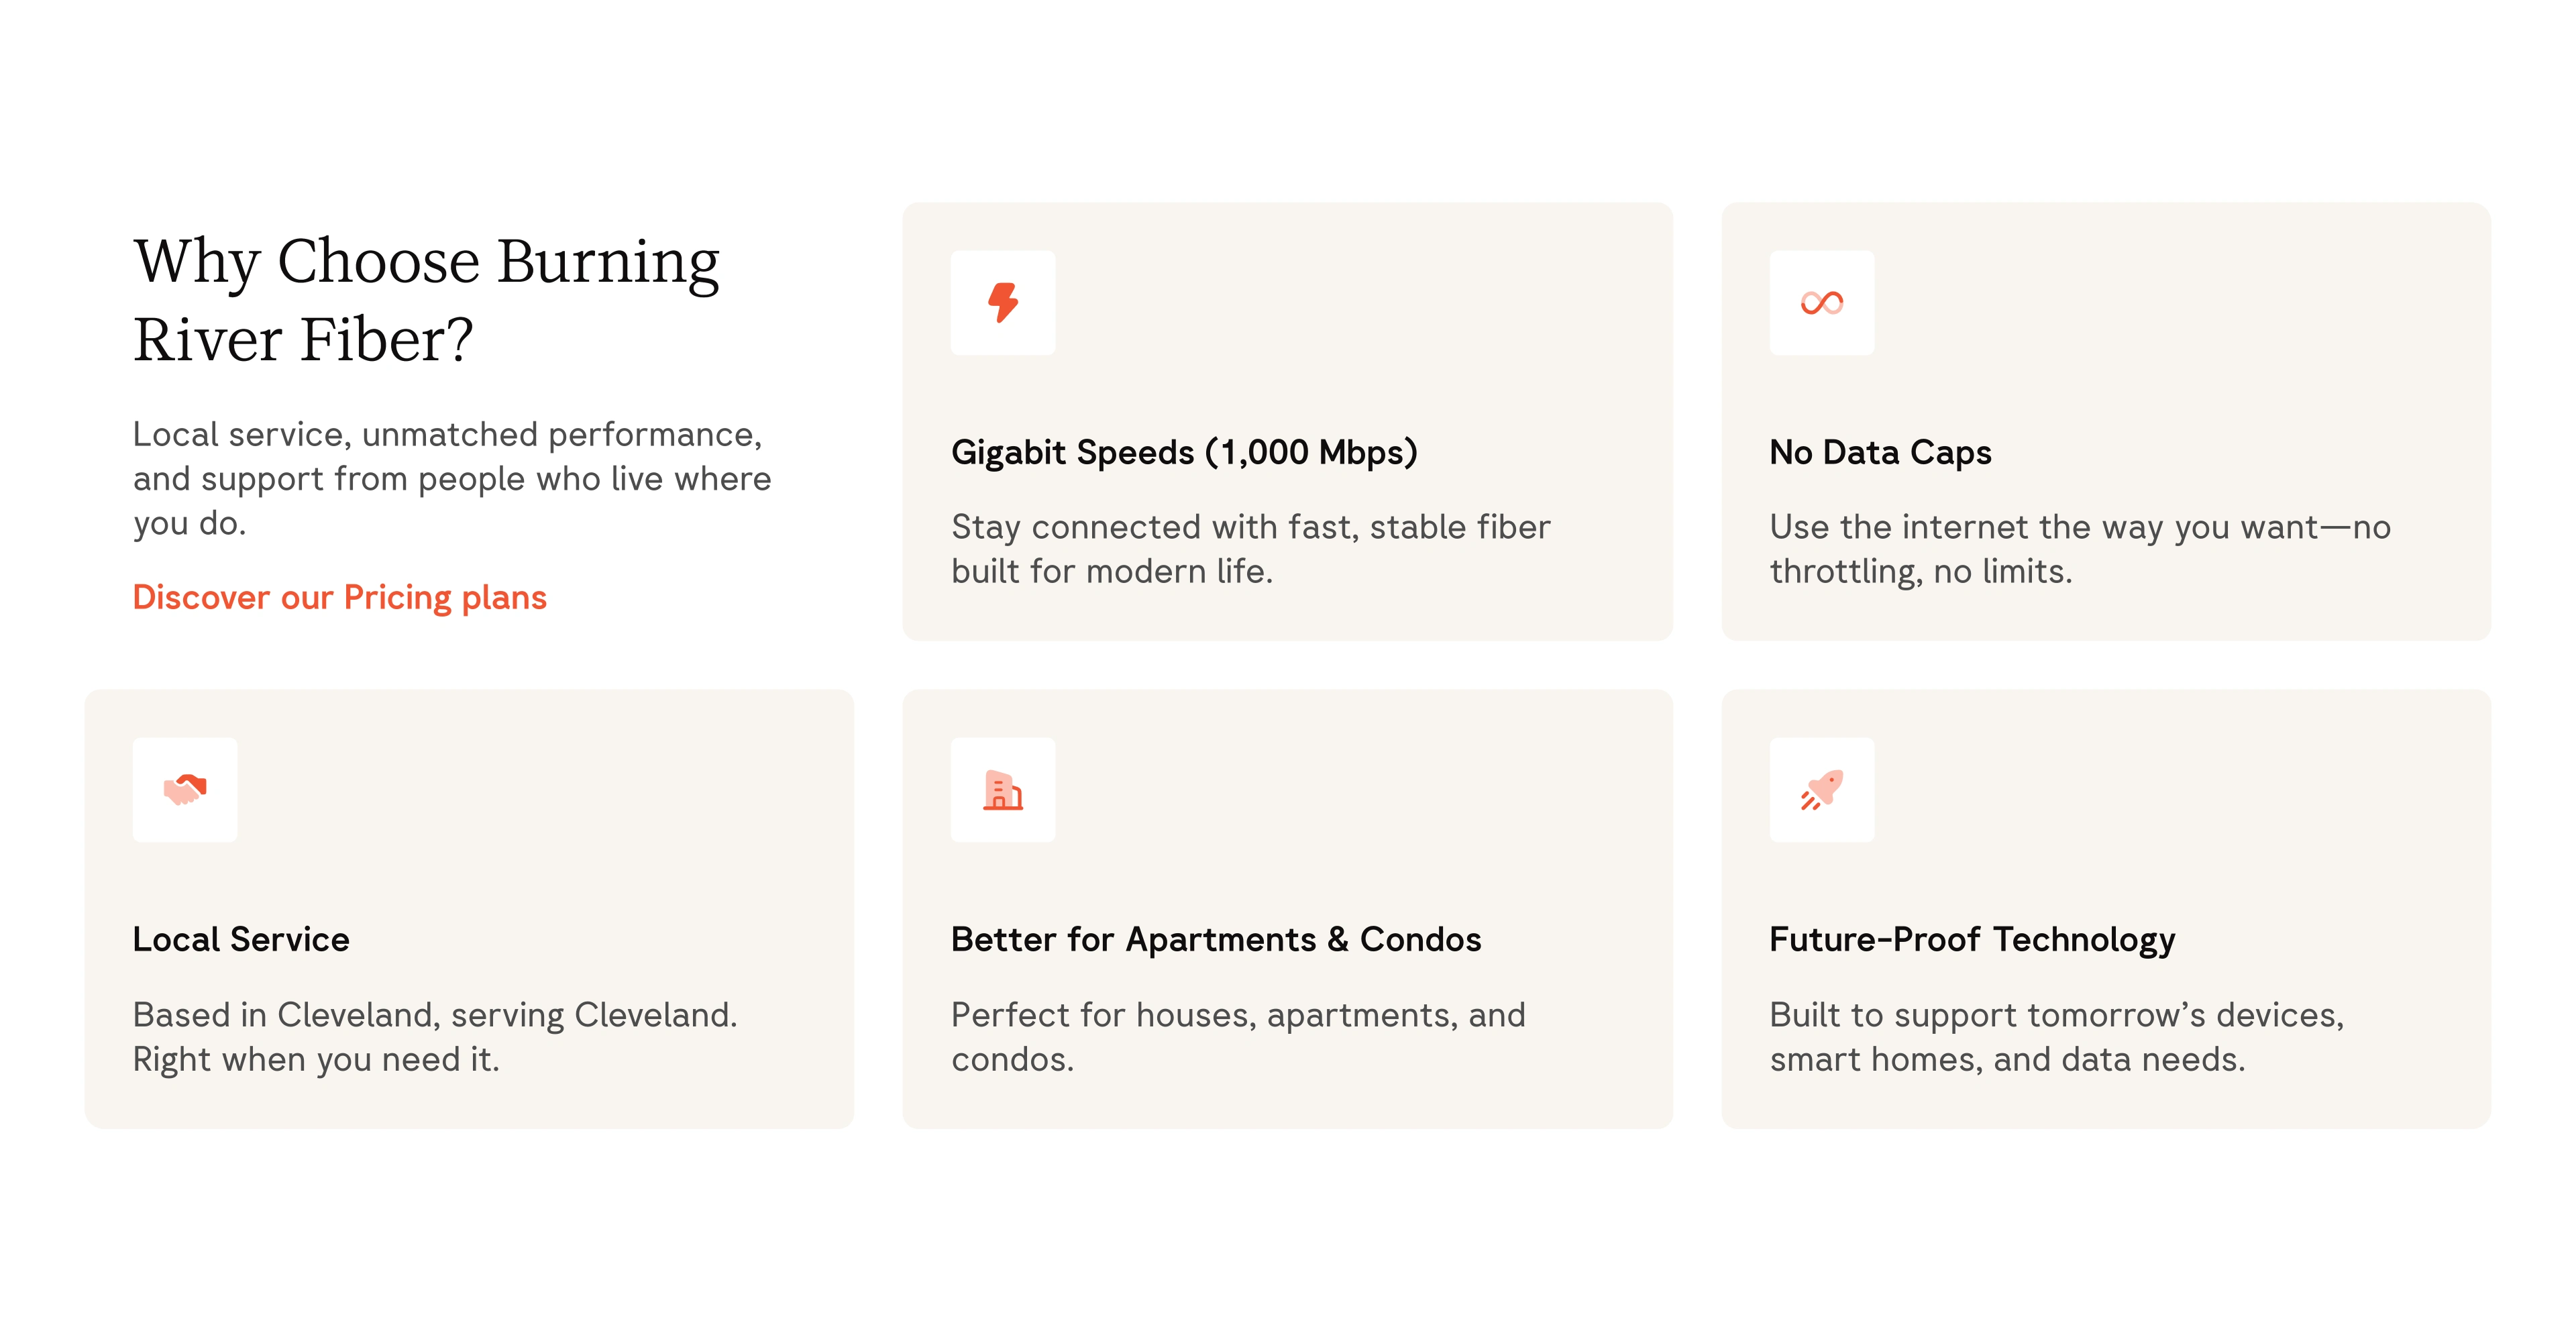Image resolution: width=2576 pixels, height=1329 pixels.
Task: Click the handshake icon
Action: tap(185, 789)
